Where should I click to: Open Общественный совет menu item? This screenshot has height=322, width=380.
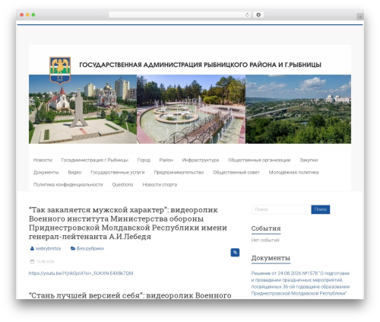tap(236, 172)
